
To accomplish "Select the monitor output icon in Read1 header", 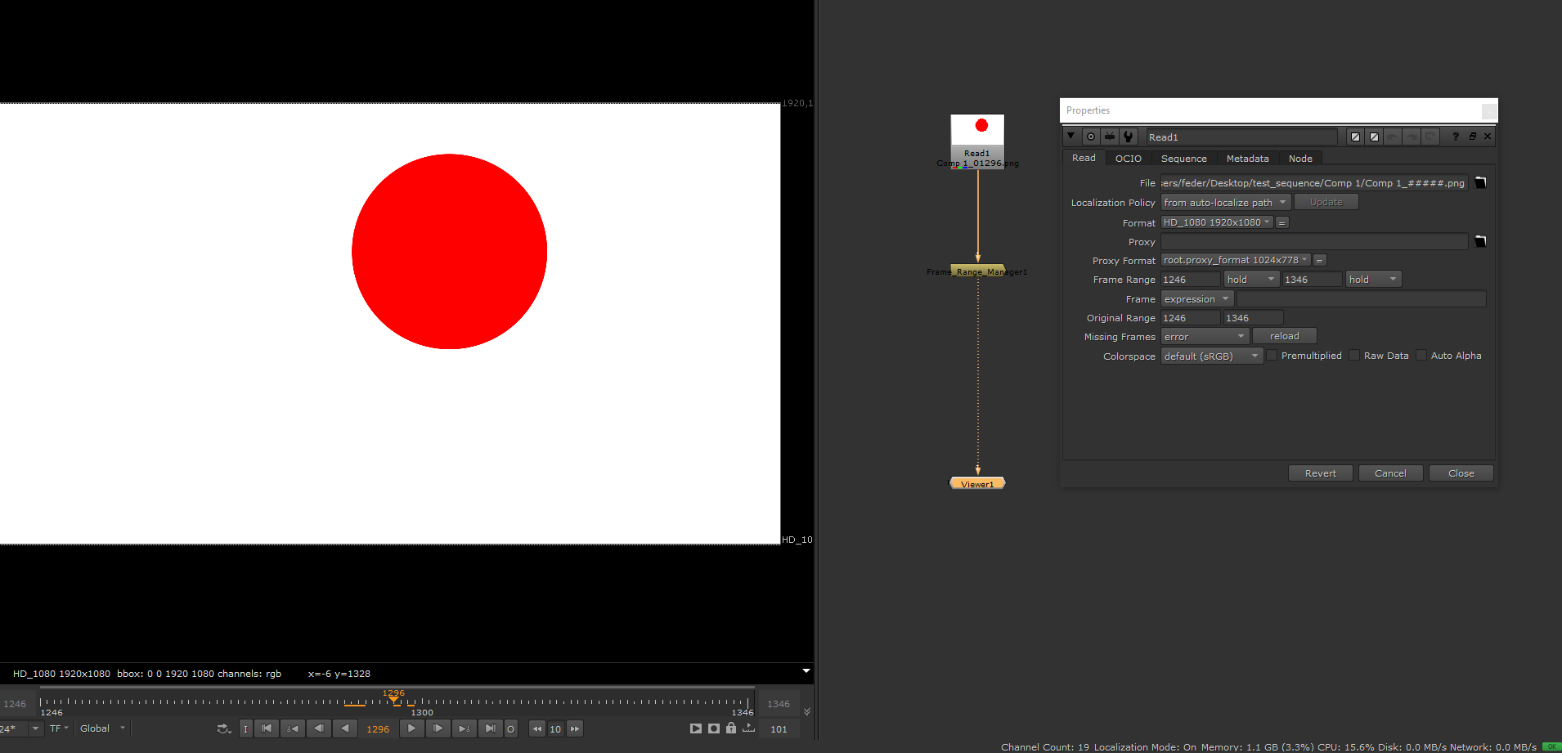I will (x=1109, y=137).
